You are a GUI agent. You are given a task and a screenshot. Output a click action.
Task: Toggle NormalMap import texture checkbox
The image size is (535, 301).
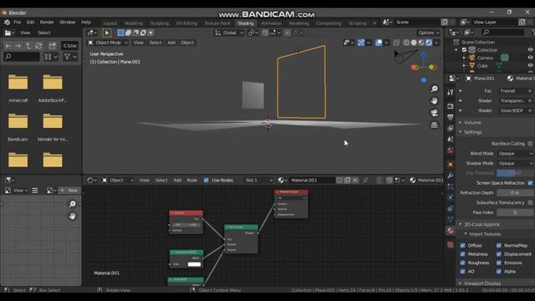pyautogui.click(x=499, y=245)
